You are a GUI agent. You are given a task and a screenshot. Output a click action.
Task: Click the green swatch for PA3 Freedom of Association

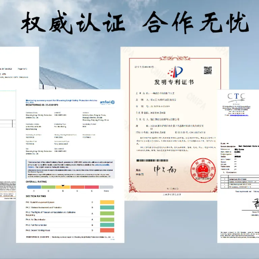coord(107,213)
